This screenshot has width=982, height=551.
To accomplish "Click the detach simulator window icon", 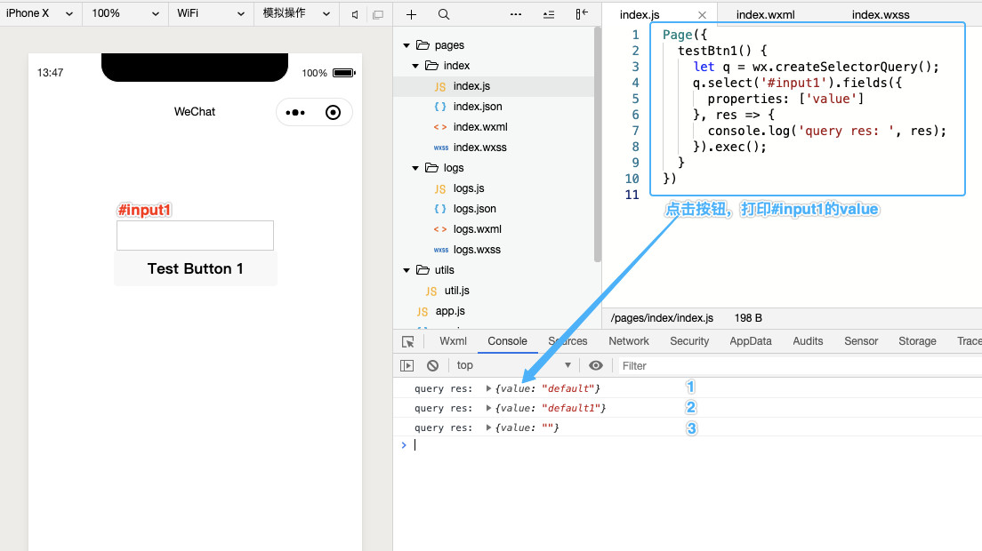I will point(378,14).
